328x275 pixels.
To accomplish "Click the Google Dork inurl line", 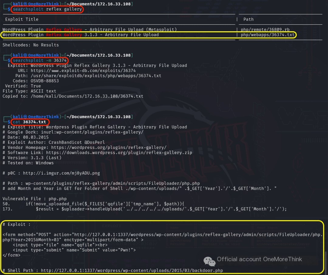I will [x=73, y=132].
